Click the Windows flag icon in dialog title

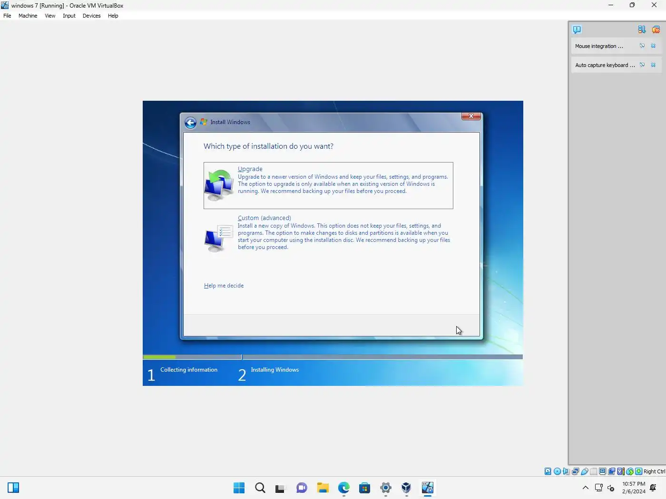[204, 122]
